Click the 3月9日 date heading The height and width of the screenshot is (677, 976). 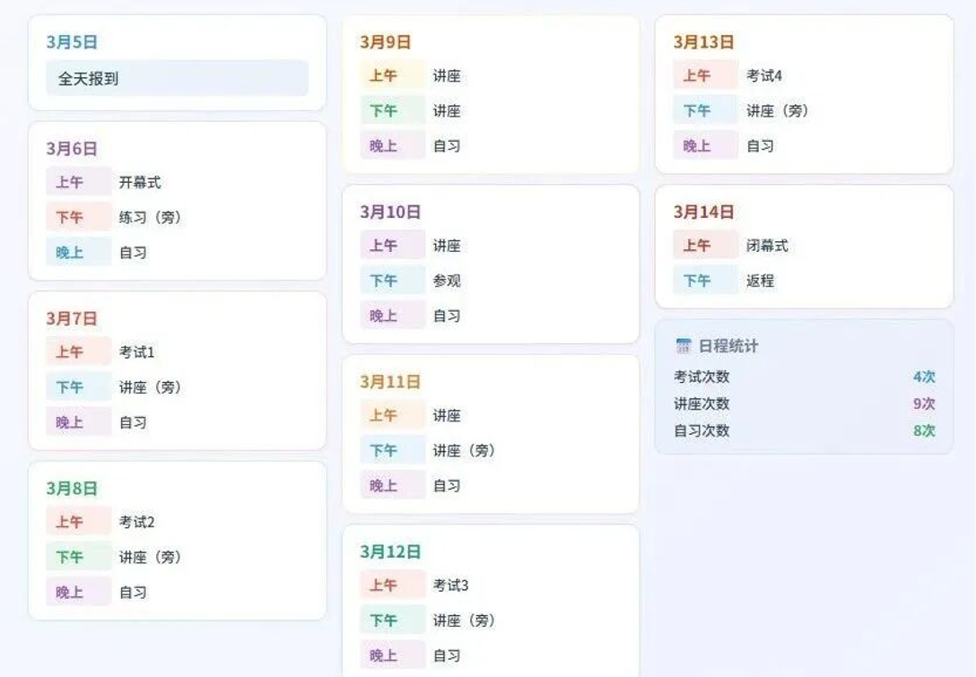click(x=386, y=42)
